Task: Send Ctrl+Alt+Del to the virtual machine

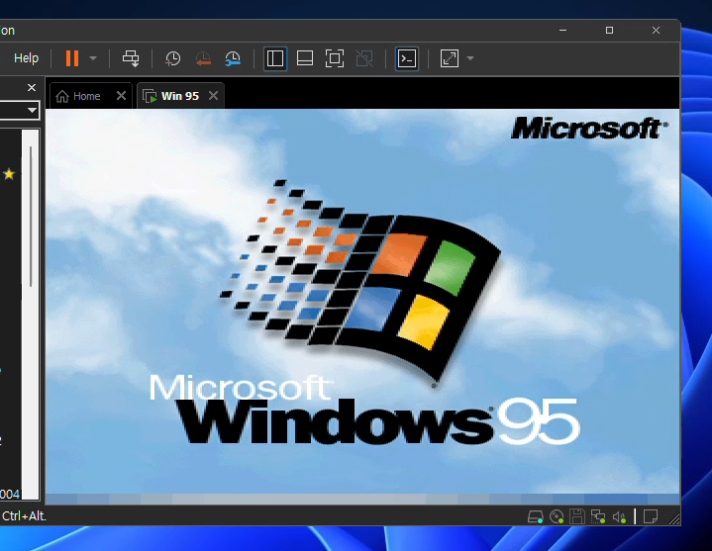Action: coord(131,58)
